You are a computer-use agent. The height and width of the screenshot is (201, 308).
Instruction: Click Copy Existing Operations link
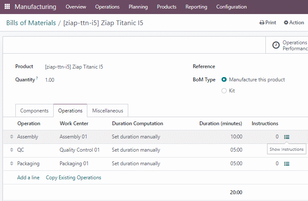click(x=73, y=178)
